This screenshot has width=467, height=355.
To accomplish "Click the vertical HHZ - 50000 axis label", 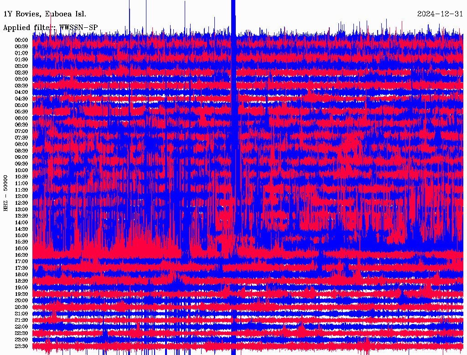I will [x=6, y=193].
